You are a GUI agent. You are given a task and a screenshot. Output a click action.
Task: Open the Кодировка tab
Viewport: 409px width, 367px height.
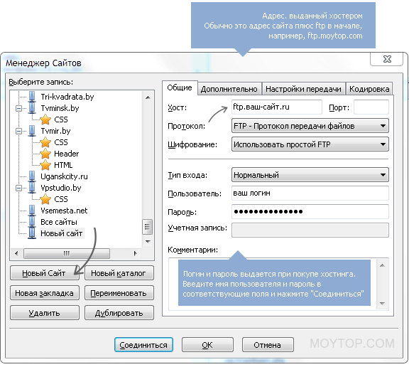(369, 89)
